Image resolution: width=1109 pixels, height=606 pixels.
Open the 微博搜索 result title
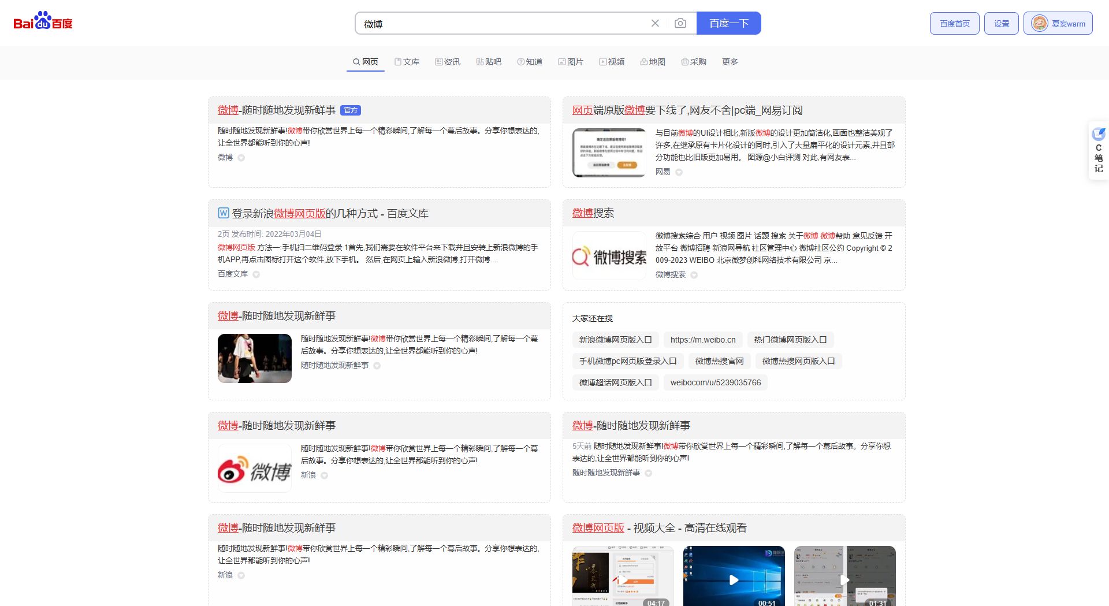tap(593, 213)
